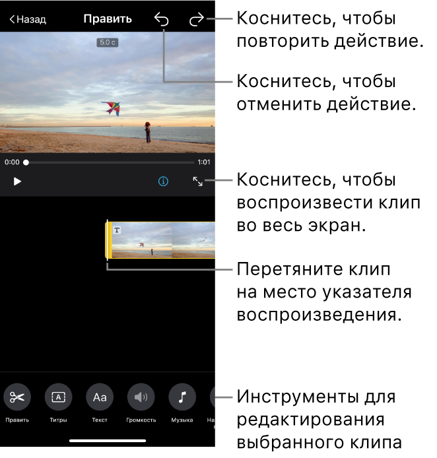This screenshot has width=437, height=458.
Task: Click the 1:01 total time label
Action: (204, 162)
